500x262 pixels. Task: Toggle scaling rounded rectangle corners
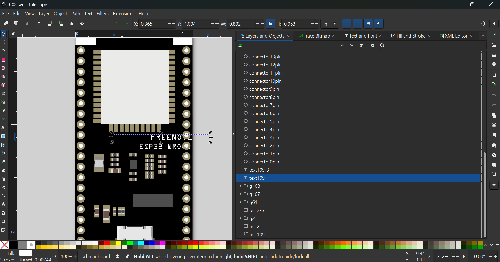[357, 24]
